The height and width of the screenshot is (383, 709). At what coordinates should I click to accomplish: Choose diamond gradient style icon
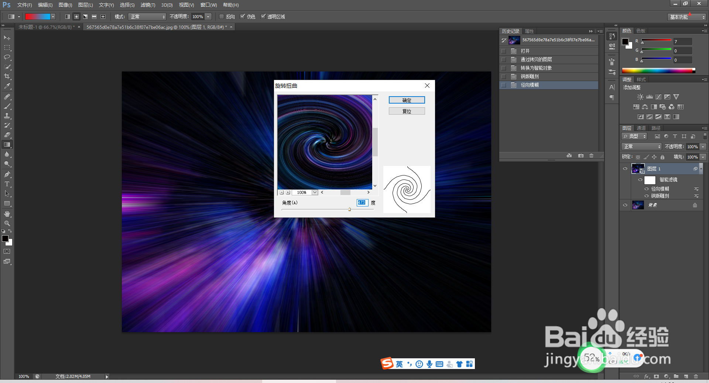[103, 17]
